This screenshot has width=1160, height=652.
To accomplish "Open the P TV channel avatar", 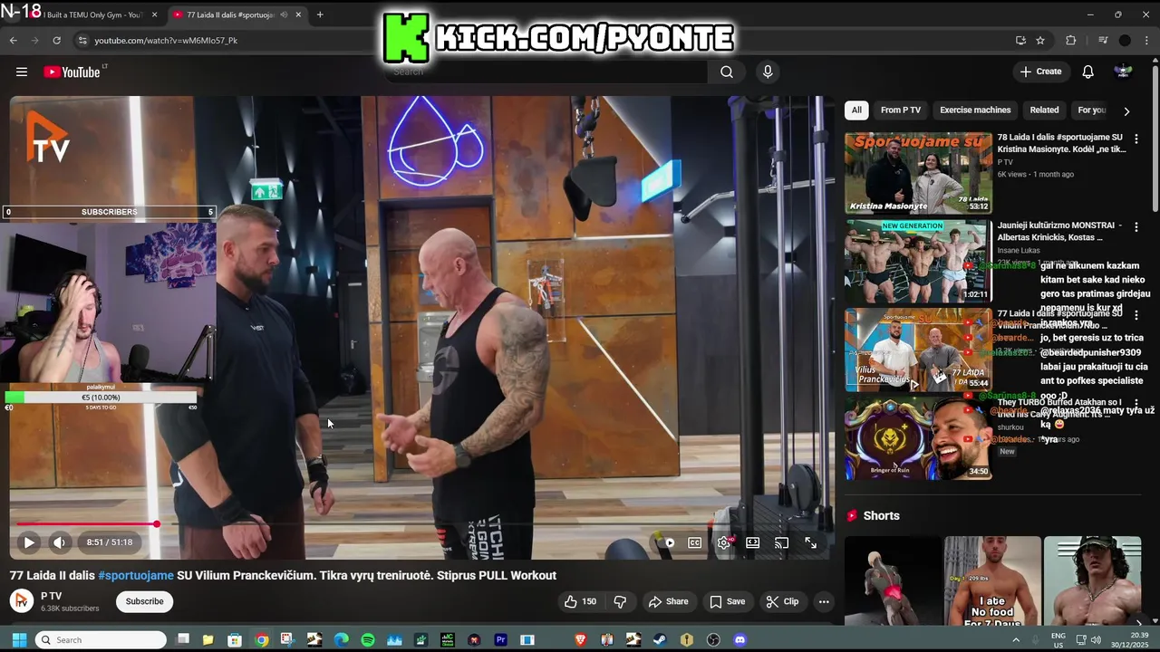I will pyautogui.click(x=21, y=601).
